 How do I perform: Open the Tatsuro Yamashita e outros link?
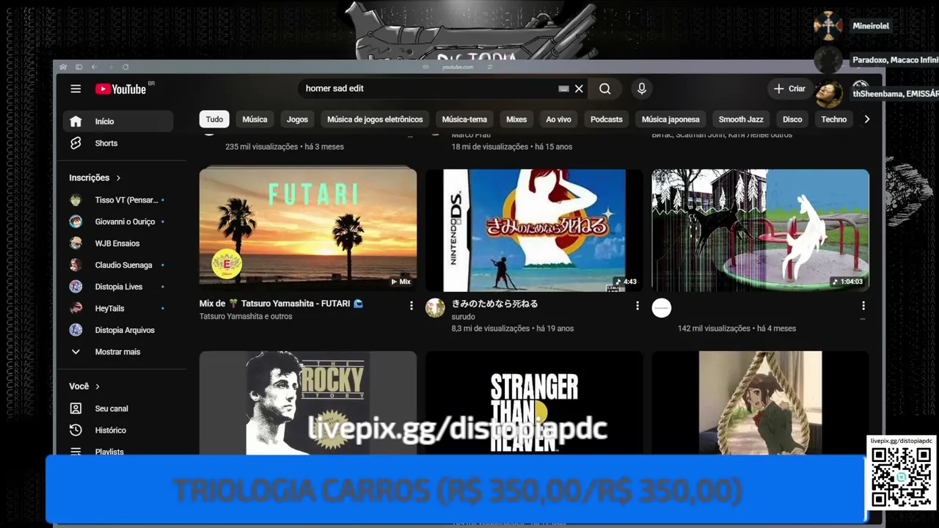[246, 317]
